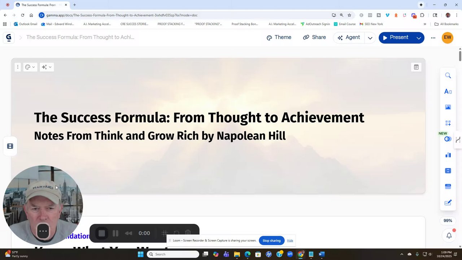
Task: Open the card style palette dropdown
Action: point(30,67)
